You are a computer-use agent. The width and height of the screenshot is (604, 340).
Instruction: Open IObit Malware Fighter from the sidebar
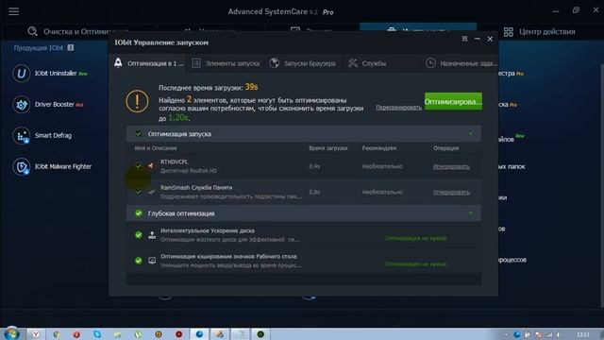(52, 166)
